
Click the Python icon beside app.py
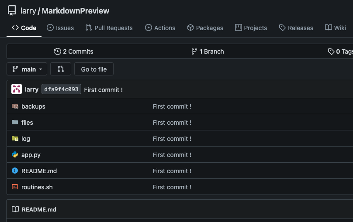pyautogui.click(x=15, y=155)
